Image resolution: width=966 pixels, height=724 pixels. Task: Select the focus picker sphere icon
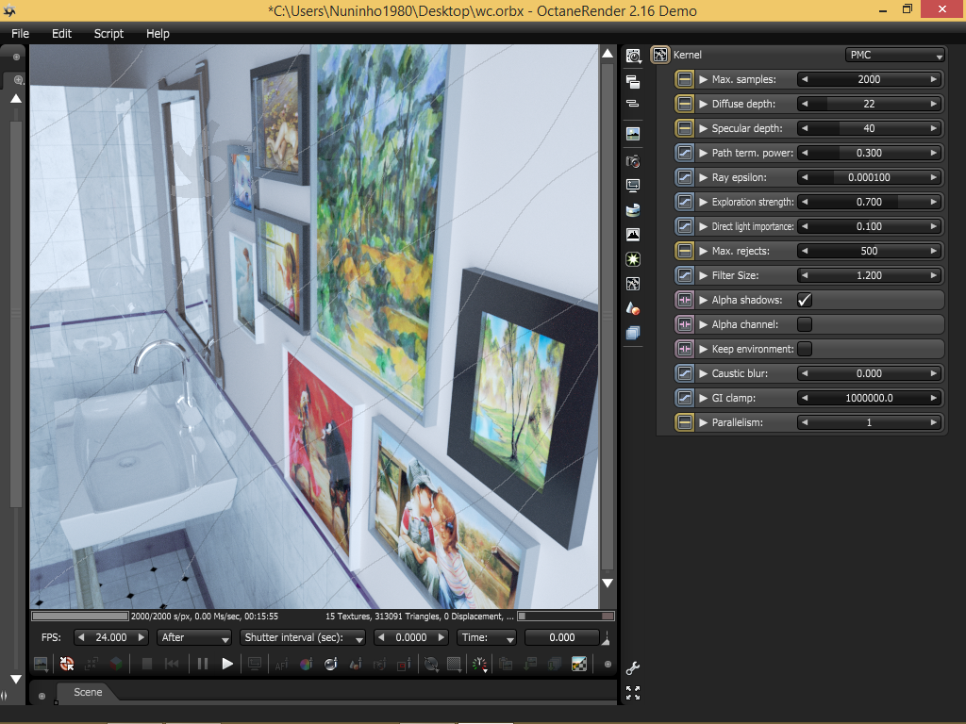click(331, 664)
